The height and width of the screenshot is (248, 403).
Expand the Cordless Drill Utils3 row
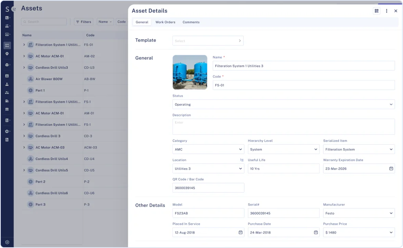tap(24, 68)
